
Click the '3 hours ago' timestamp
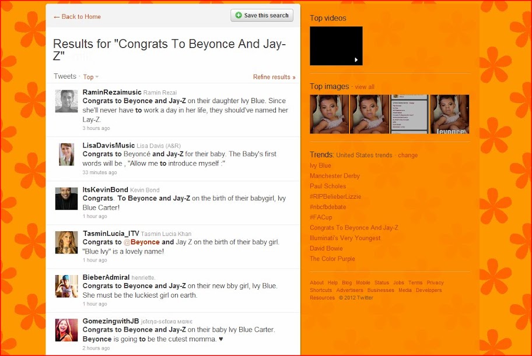tap(96, 128)
